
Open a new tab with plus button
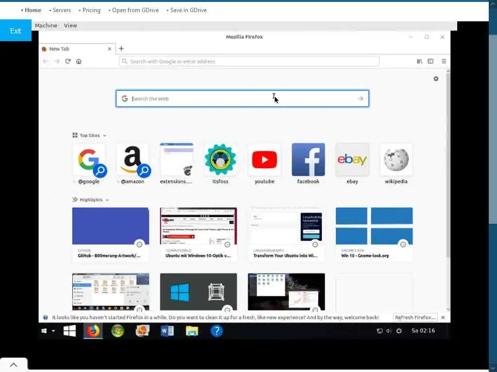tap(121, 49)
